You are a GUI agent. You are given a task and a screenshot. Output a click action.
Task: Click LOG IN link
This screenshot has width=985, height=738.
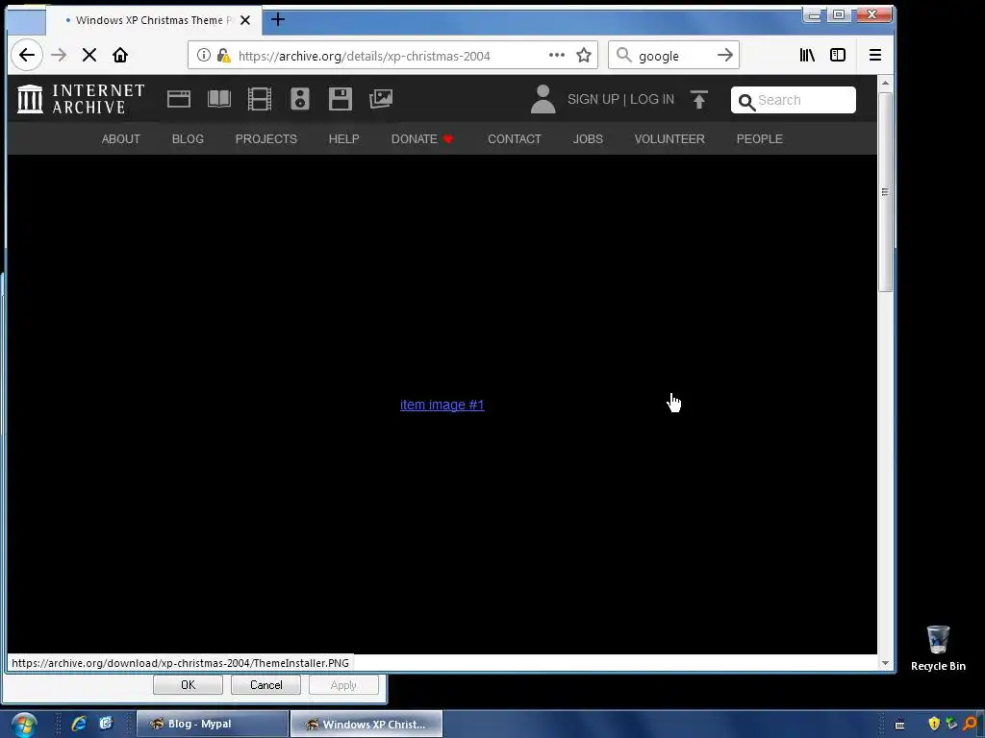pyautogui.click(x=652, y=99)
